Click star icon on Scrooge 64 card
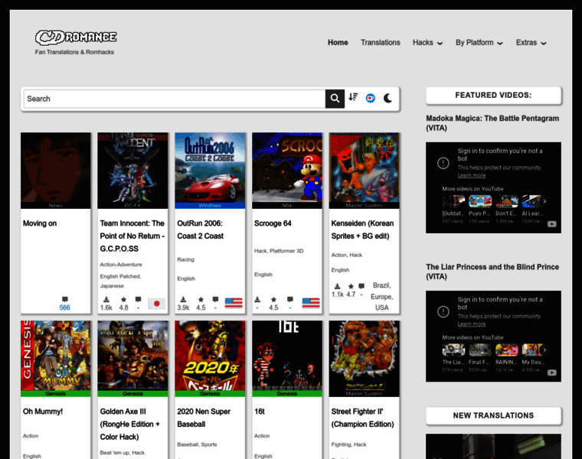Screen dimensions: 582x459 tap(273, 299)
